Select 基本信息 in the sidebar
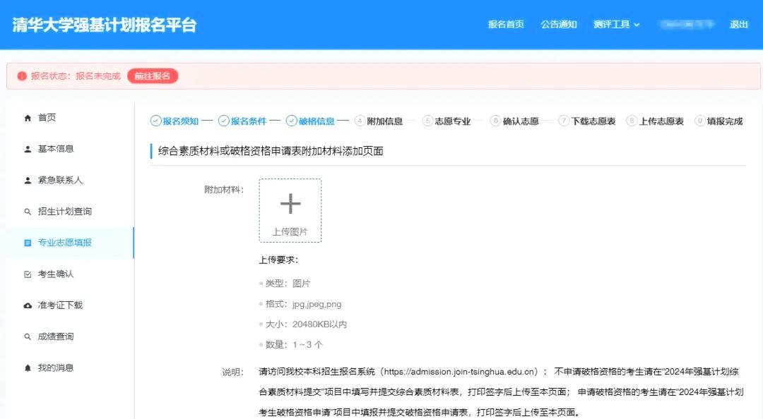The height and width of the screenshot is (419, 763). [56, 149]
